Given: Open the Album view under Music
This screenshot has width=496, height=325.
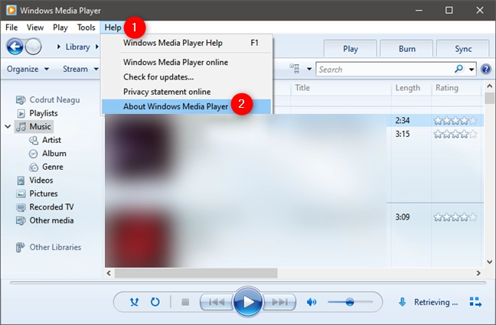Looking at the screenshot, I should (x=47, y=154).
